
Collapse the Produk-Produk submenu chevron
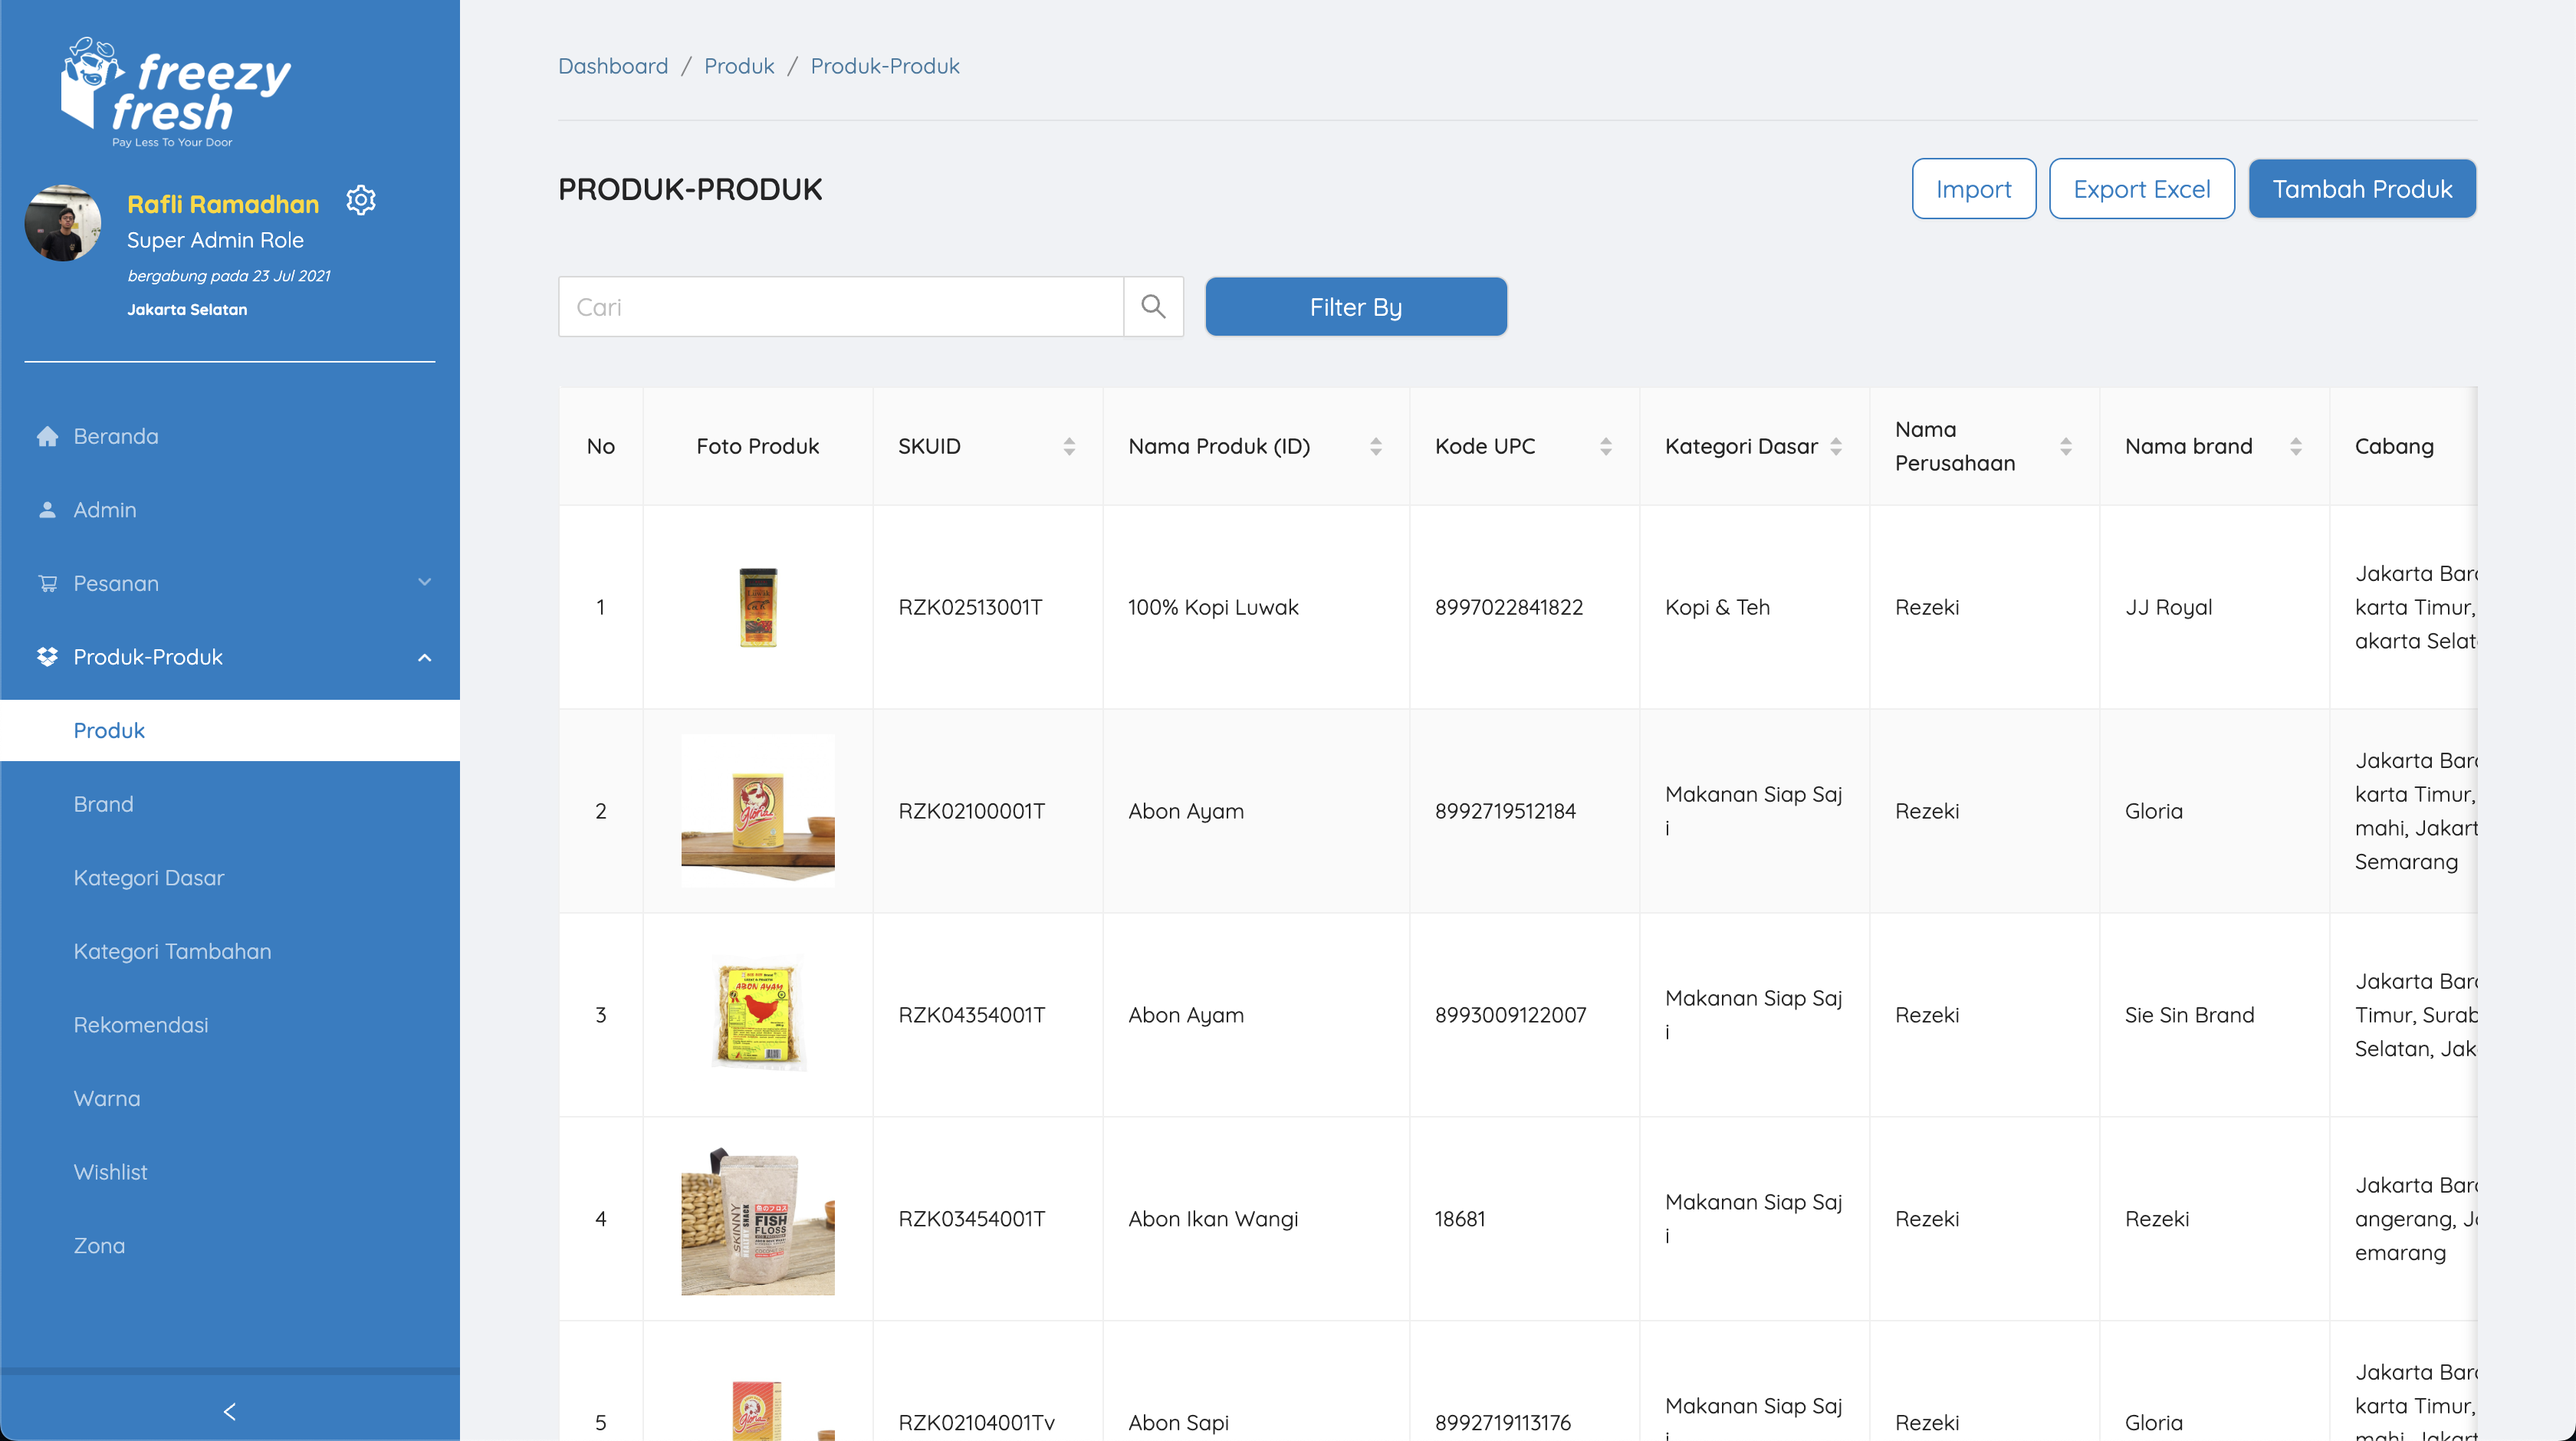[424, 657]
